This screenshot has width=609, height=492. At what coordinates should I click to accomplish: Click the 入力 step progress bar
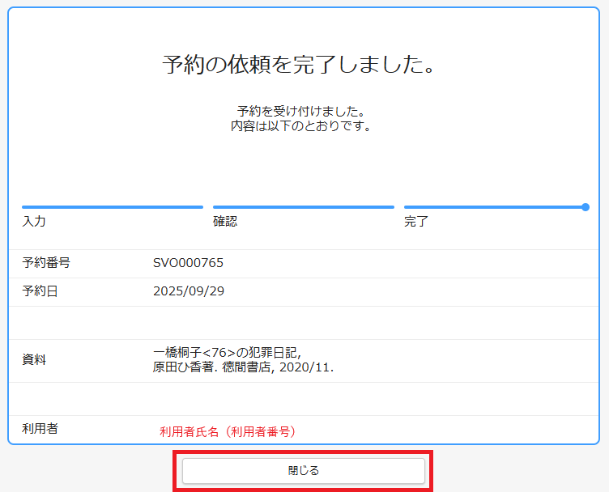(113, 207)
